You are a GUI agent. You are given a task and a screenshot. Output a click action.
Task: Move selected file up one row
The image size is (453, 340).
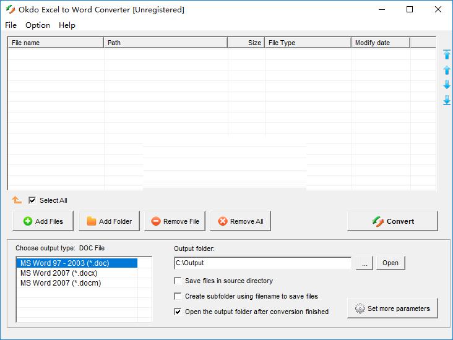tap(447, 70)
